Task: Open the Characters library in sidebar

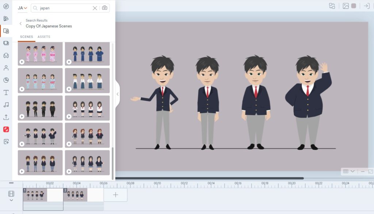Action: click(x=6, y=68)
